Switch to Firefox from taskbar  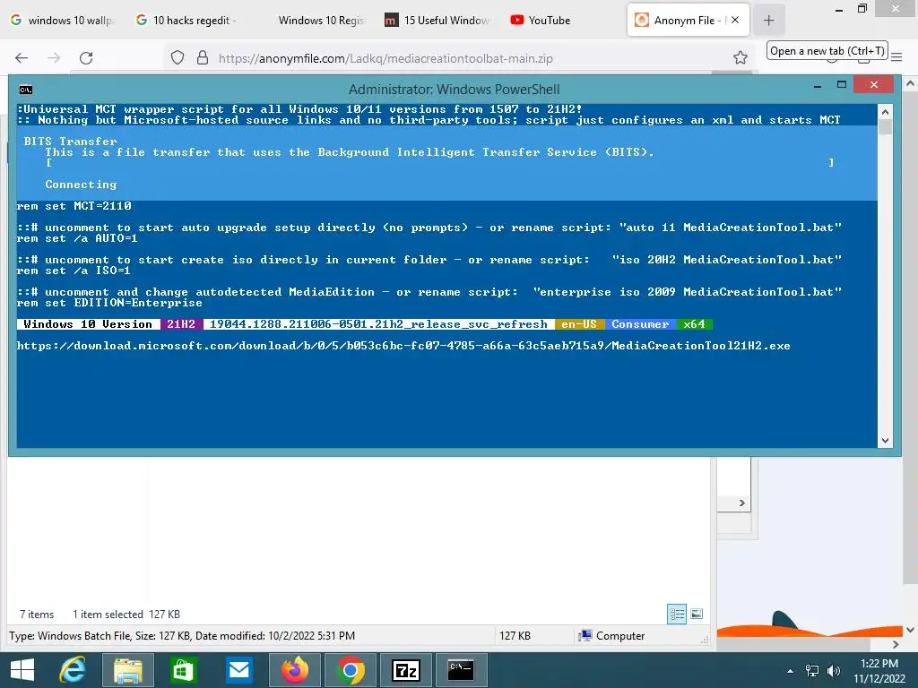pos(295,670)
